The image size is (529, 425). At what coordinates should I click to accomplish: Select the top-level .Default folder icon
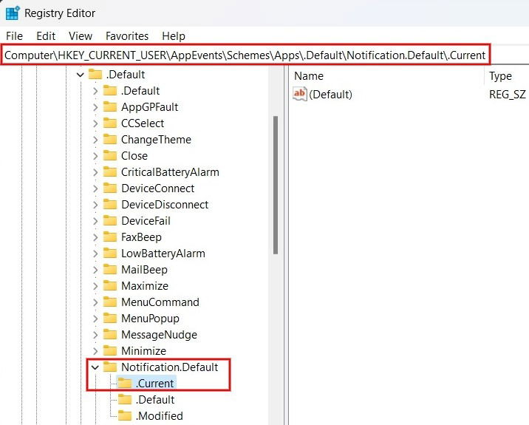(x=95, y=74)
